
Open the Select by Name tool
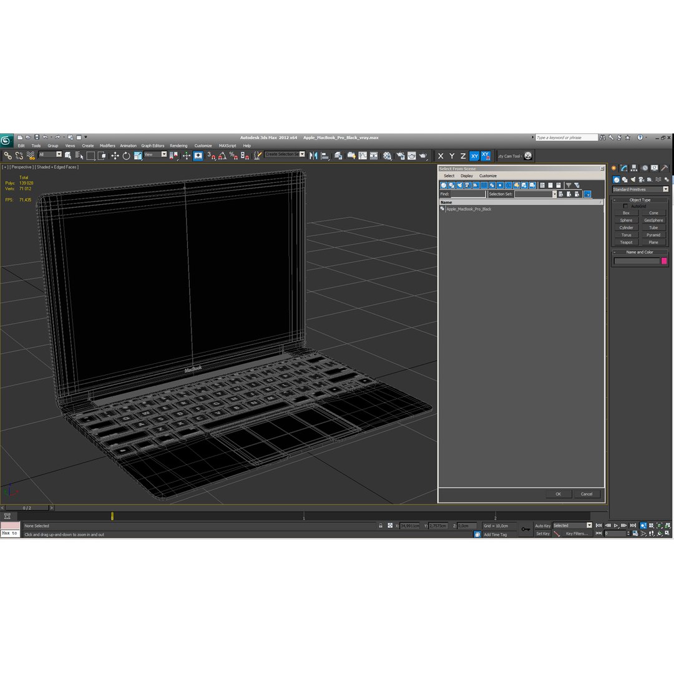coord(79,155)
